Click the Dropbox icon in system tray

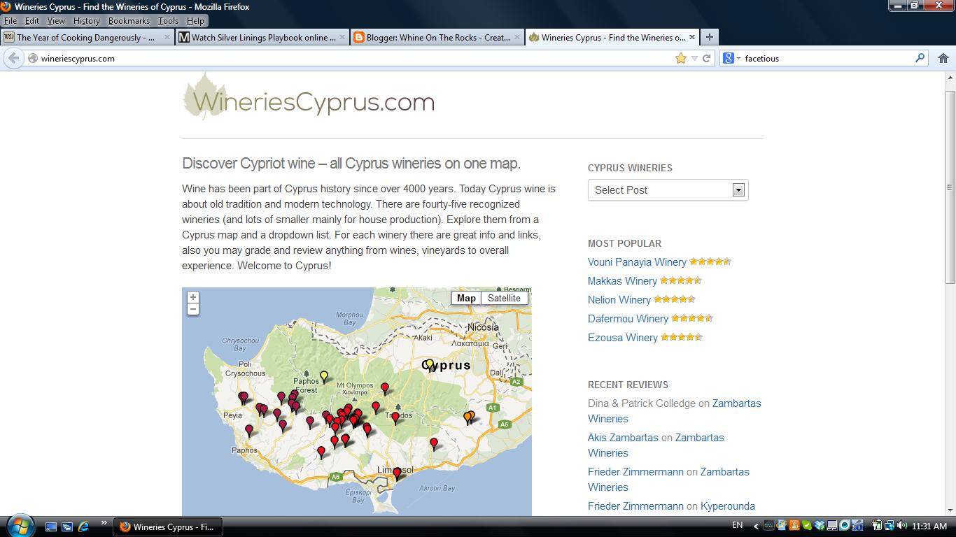(x=819, y=526)
